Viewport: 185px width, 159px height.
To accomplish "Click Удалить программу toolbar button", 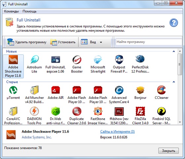I will point(27,42).
